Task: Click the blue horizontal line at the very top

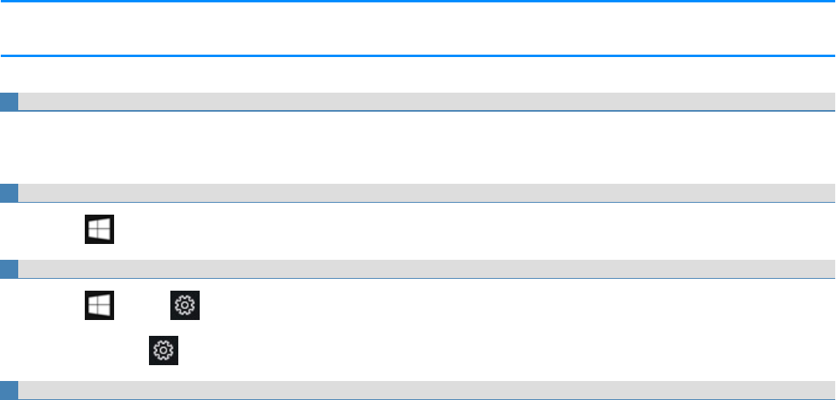Action: (418, 2)
